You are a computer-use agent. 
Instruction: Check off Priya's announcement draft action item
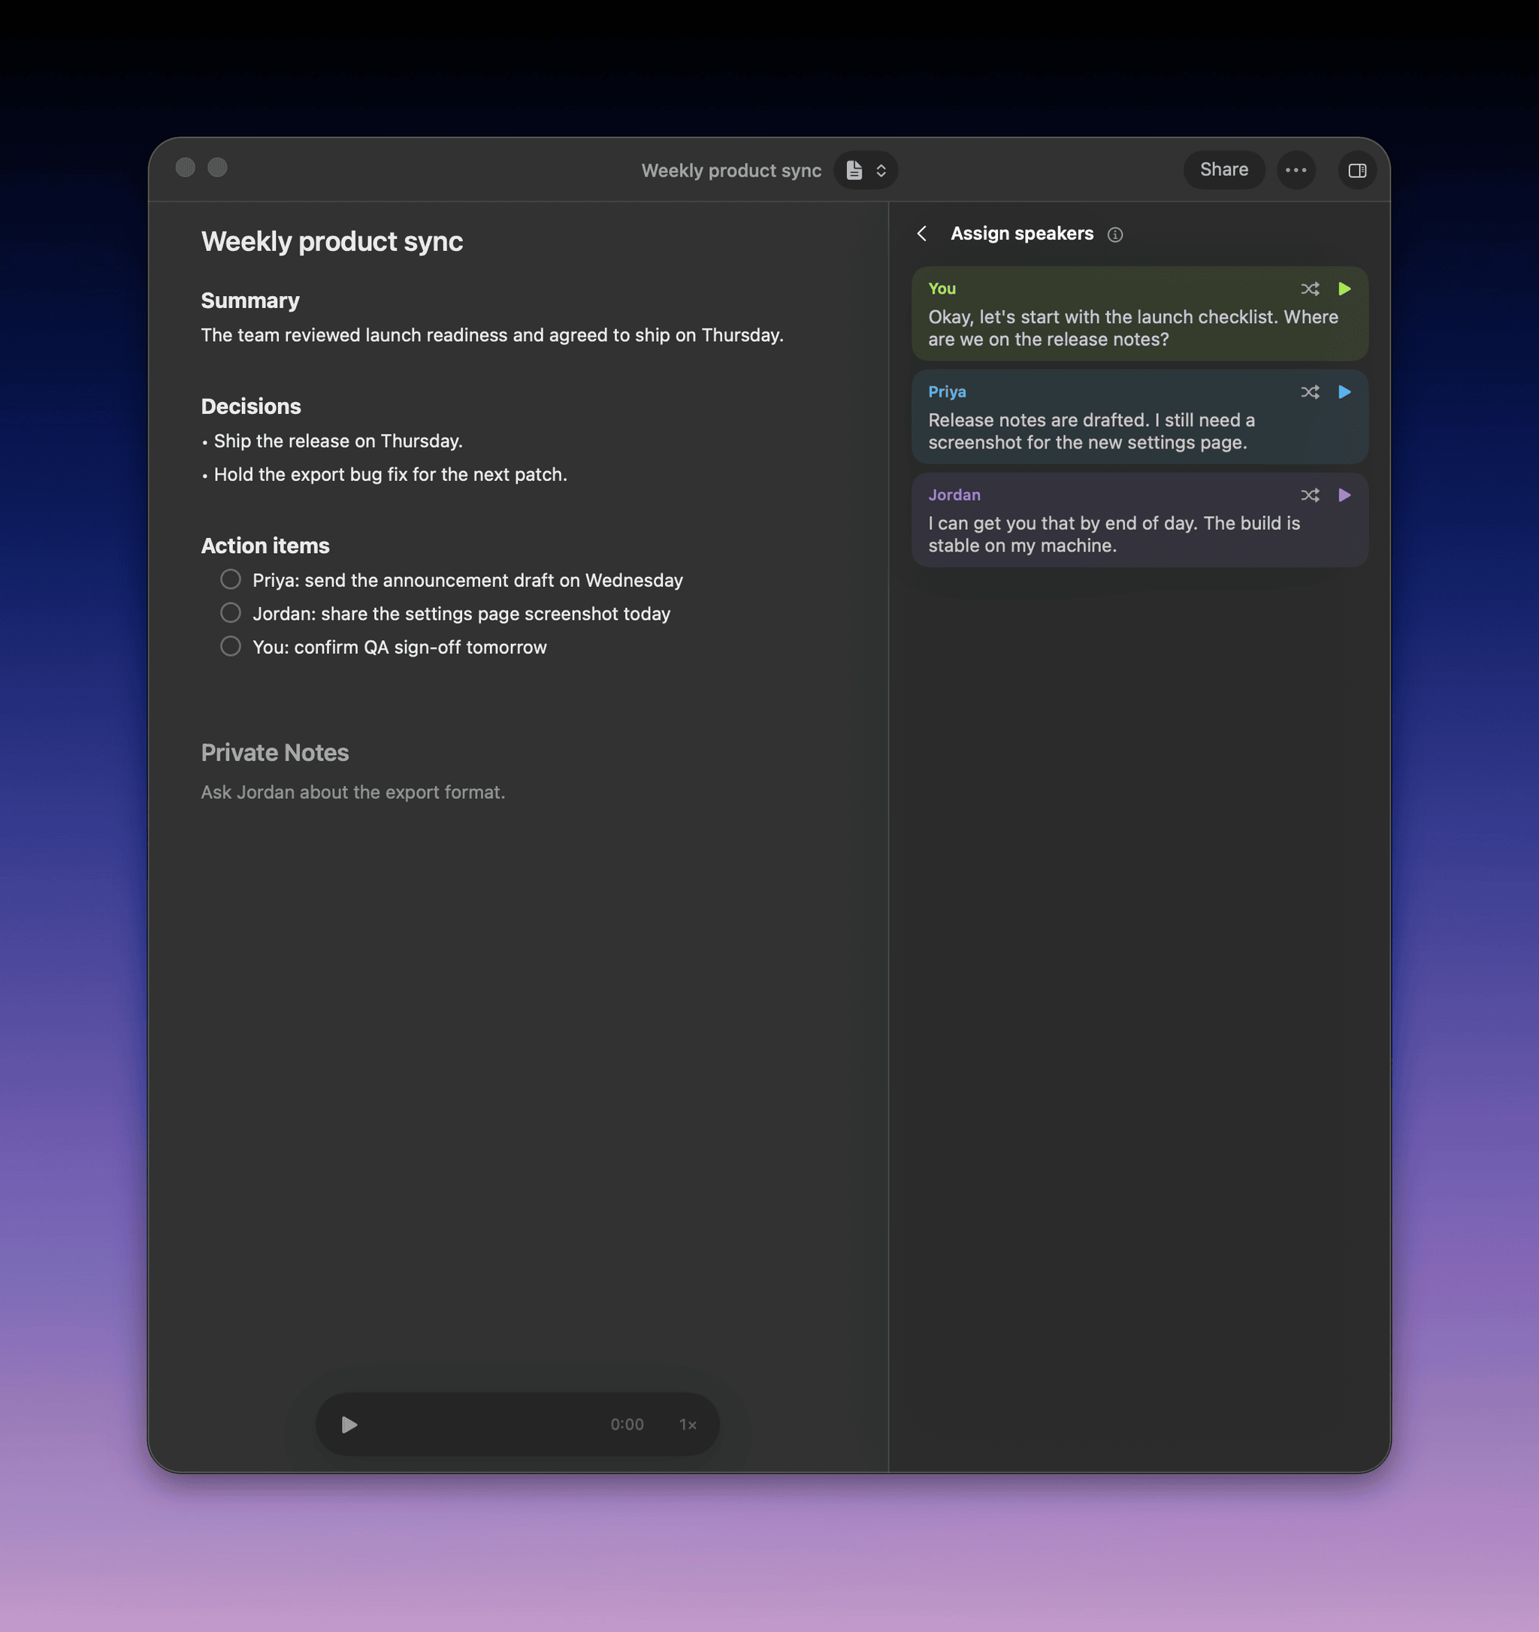(x=231, y=579)
